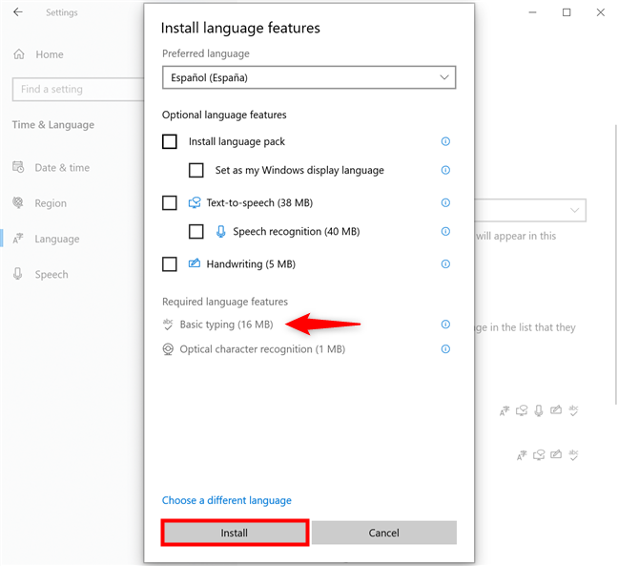Click the Install button

(x=235, y=533)
